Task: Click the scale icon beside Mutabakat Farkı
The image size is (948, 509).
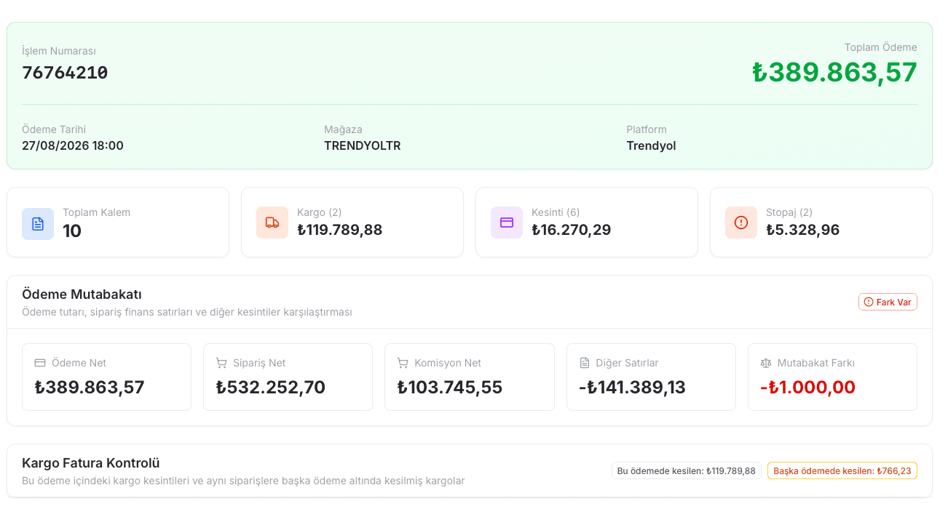Action: [x=766, y=363]
